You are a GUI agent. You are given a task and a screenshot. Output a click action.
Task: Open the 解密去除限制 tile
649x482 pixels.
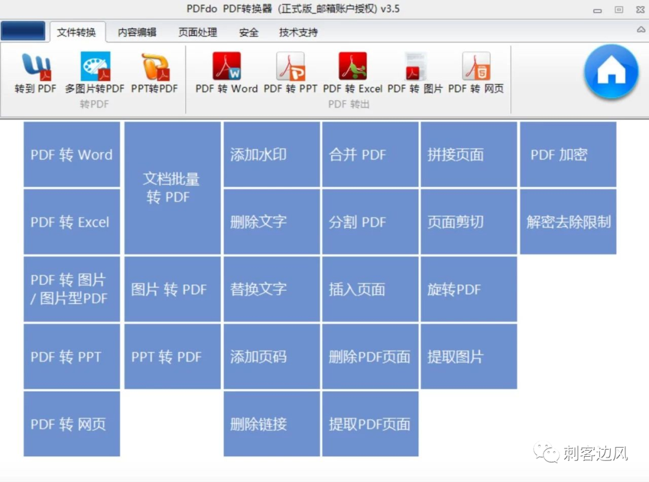[568, 222]
